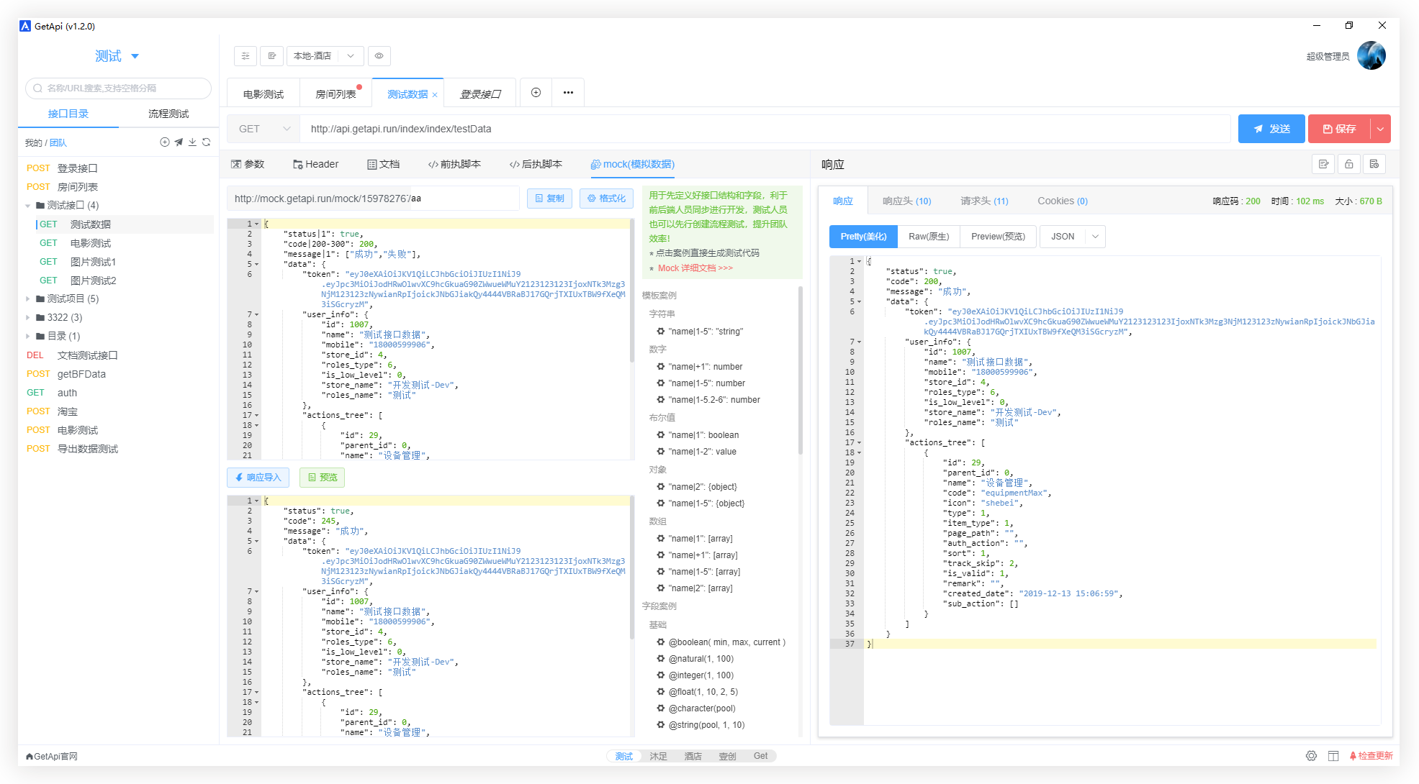The width and height of the screenshot is (1419, 784).
Task: Open the GET method dropdown of the request
Action: point(263,129)
